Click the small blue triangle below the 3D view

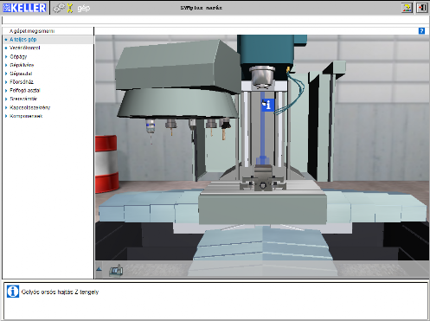click(99, 269)
